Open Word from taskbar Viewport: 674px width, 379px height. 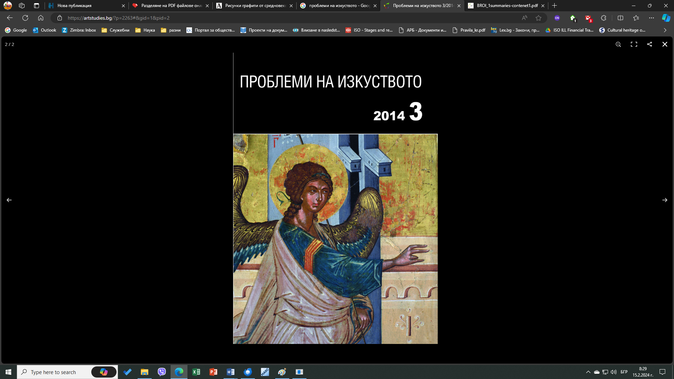pyautogui.click(x=231, y=372)
